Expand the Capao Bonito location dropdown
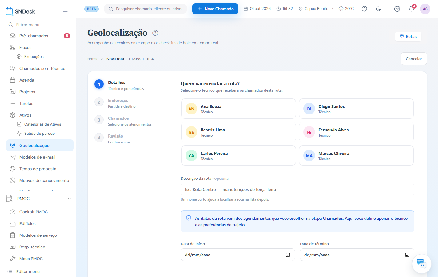Screen dimensions: 443x277 316,9
